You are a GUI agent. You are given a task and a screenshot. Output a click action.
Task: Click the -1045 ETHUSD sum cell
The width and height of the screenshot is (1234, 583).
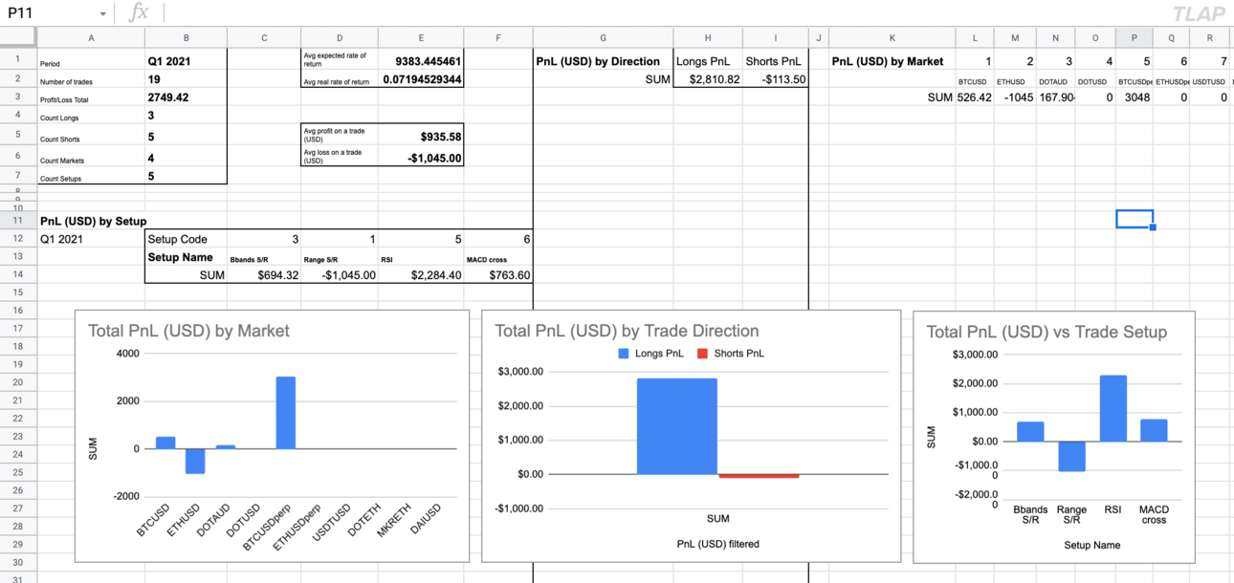1015,97
